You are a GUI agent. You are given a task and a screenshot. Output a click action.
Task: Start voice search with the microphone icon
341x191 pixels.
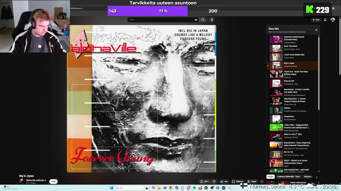212,20
